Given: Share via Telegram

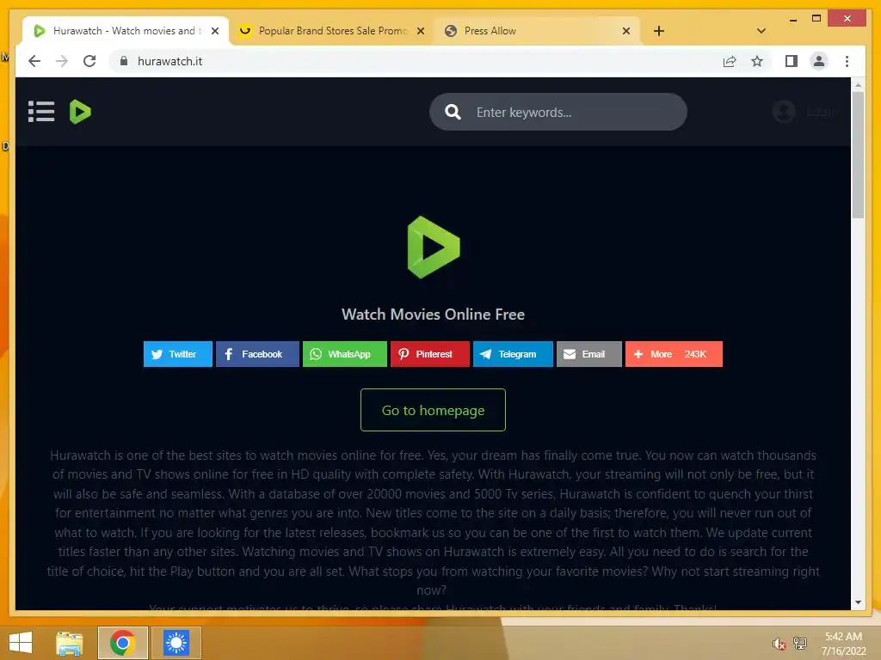Looking at the screenshot, I should [513, 354].
